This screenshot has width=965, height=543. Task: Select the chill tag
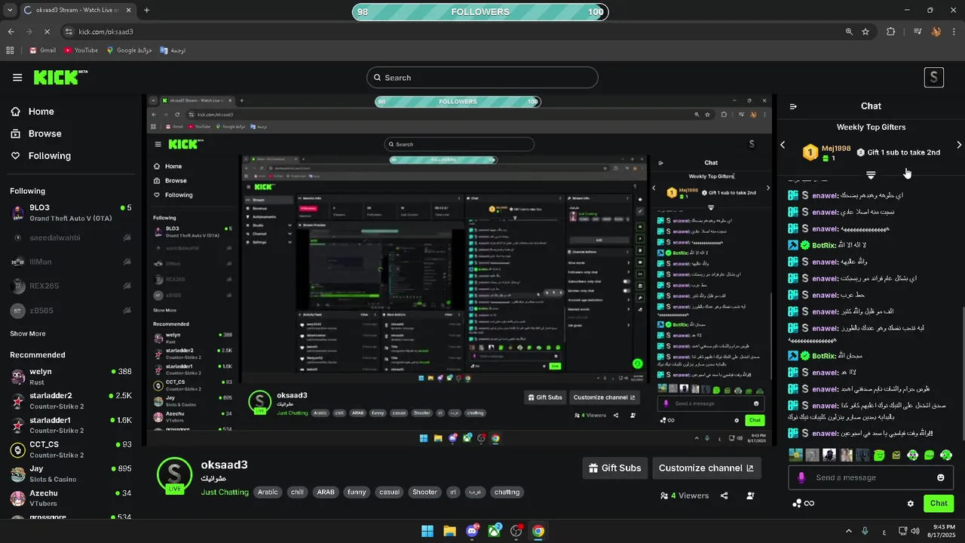tap(297, 492)
